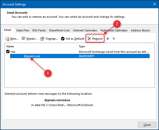Click the data file path text

[62, 105]
